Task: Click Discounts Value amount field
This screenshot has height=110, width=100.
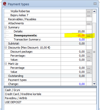Action: [73, 60]
